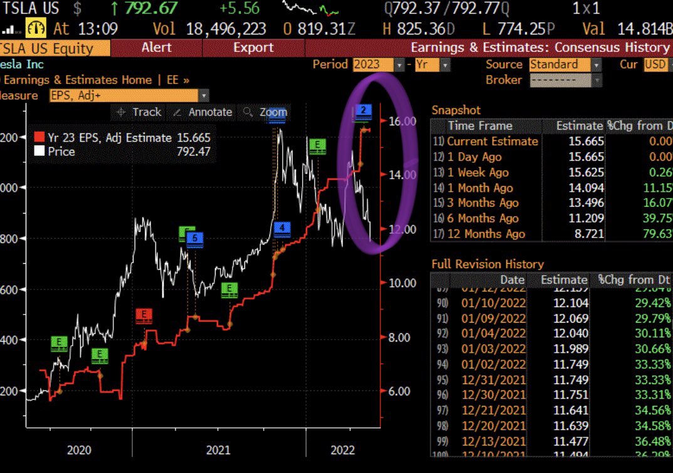Go to Earnings & Estimates Home
The image size is (673, 473).
78,80
